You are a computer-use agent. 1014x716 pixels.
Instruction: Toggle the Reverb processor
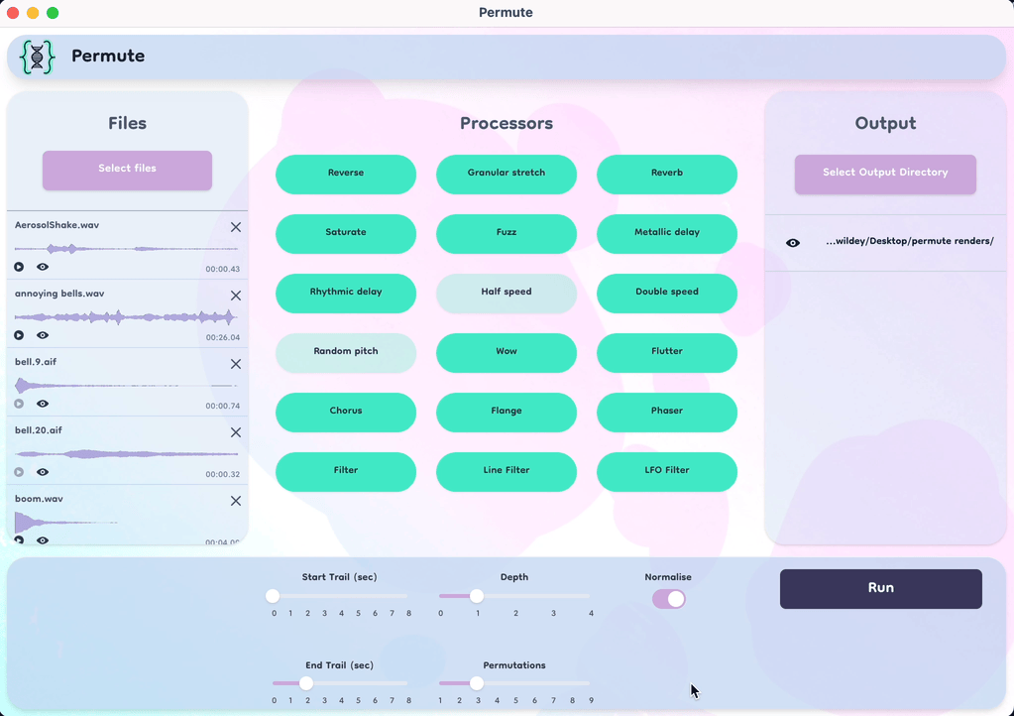pos(667,174)
